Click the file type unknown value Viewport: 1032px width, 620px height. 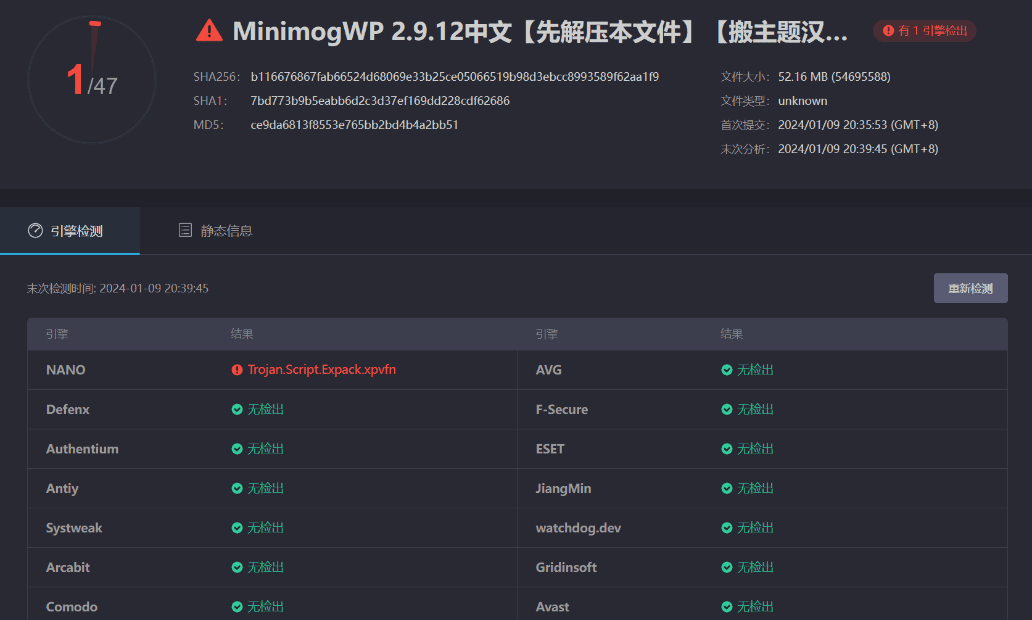[x=803, y=101]
